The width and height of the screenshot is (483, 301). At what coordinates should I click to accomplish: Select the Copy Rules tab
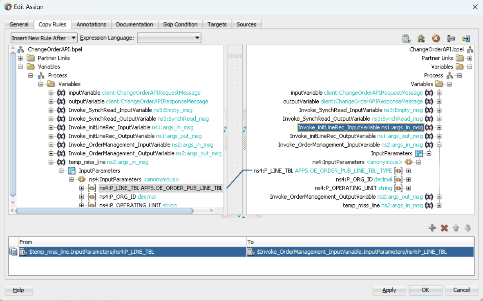click(52, 24)
